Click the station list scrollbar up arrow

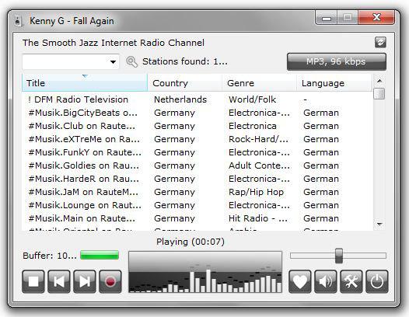379,81
